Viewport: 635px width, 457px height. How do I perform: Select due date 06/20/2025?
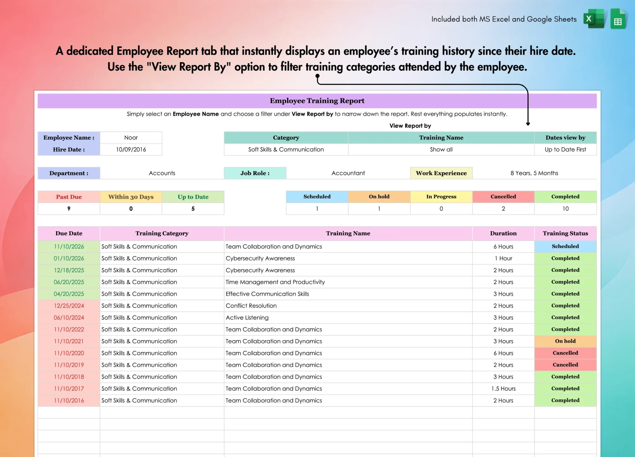click(x=69, y=282)
